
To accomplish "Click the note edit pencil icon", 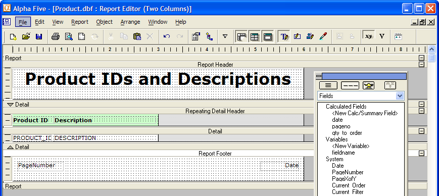I will [x=297, y=37].
